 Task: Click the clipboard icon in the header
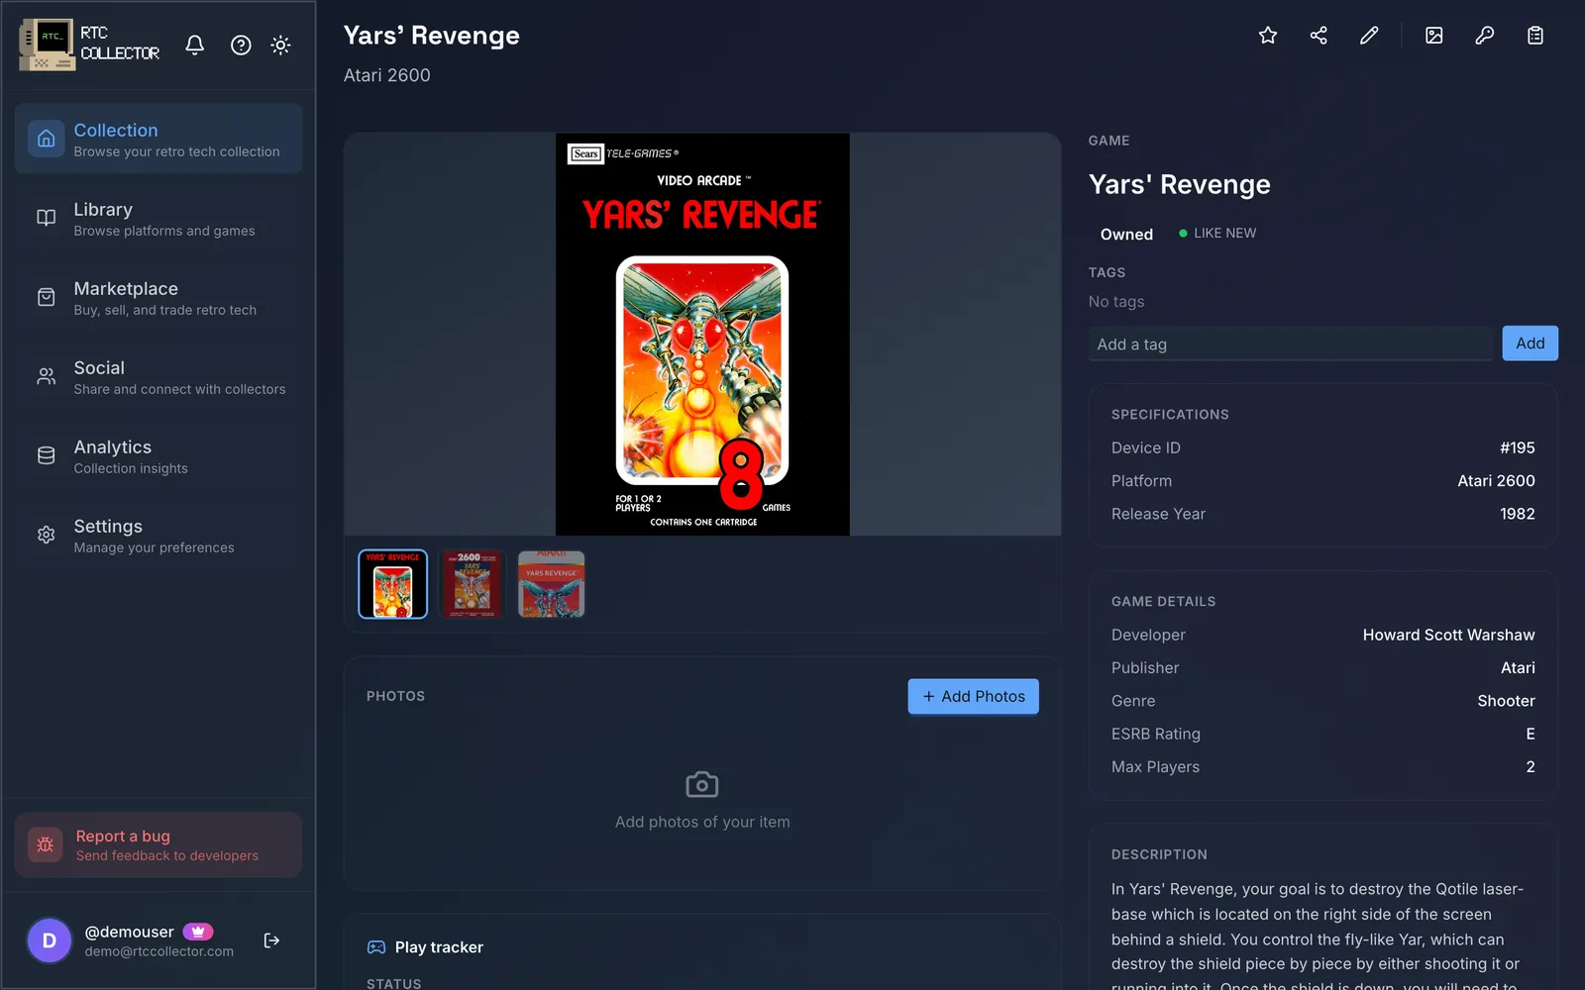click(1535, 36)
